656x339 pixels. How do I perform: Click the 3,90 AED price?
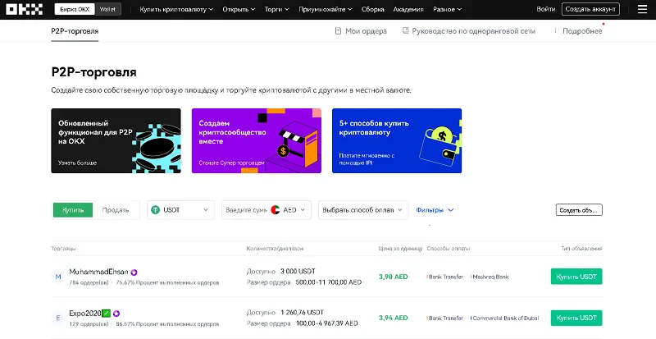click(x=394, y=277)
